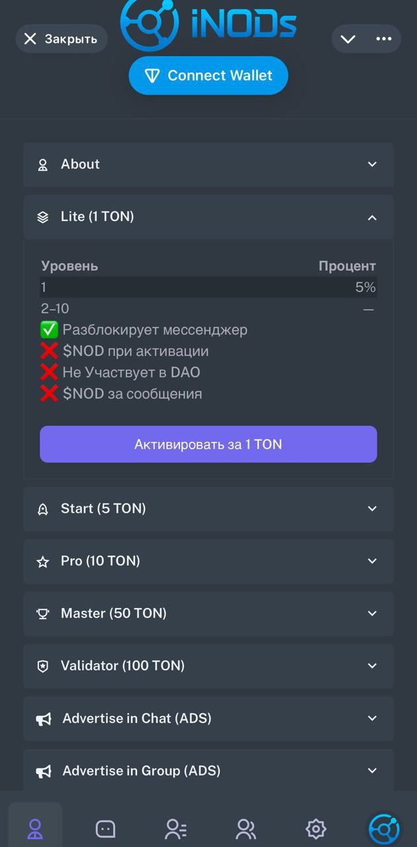Open the groups icon in bottom navigation
This screenshot has width=417, height=847.
pos(246,828)
